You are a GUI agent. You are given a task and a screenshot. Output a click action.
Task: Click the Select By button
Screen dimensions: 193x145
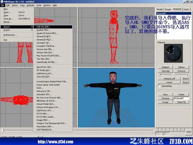pyautogui.click(x=181, y=102)
